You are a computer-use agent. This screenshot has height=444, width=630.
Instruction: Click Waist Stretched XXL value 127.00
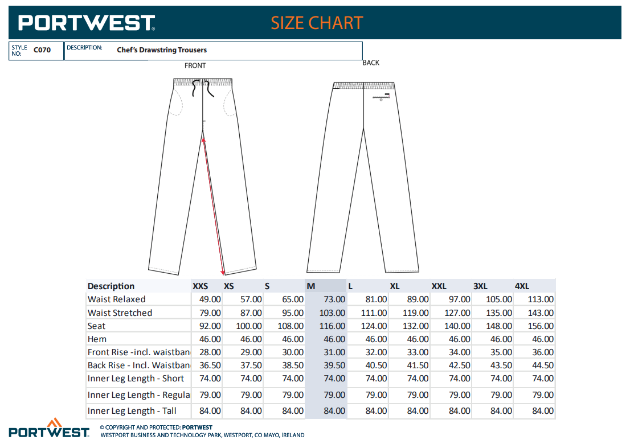457,313
